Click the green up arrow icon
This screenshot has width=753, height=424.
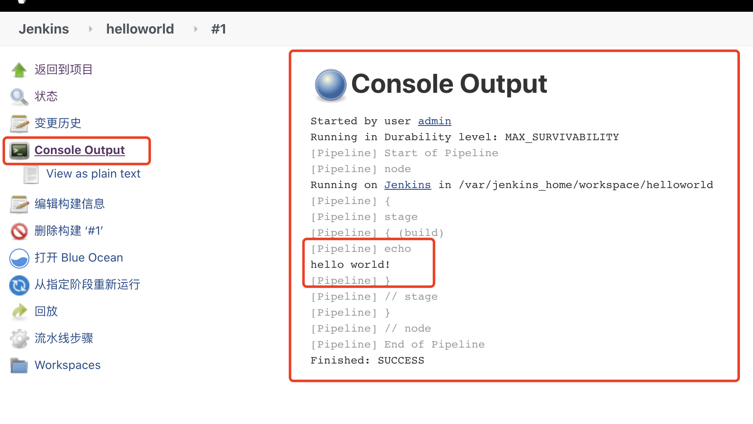click(x=19, y=70)
